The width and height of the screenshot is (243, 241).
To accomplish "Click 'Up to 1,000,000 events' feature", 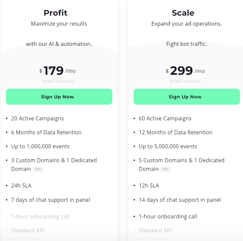I will click(x=40, y=146).
